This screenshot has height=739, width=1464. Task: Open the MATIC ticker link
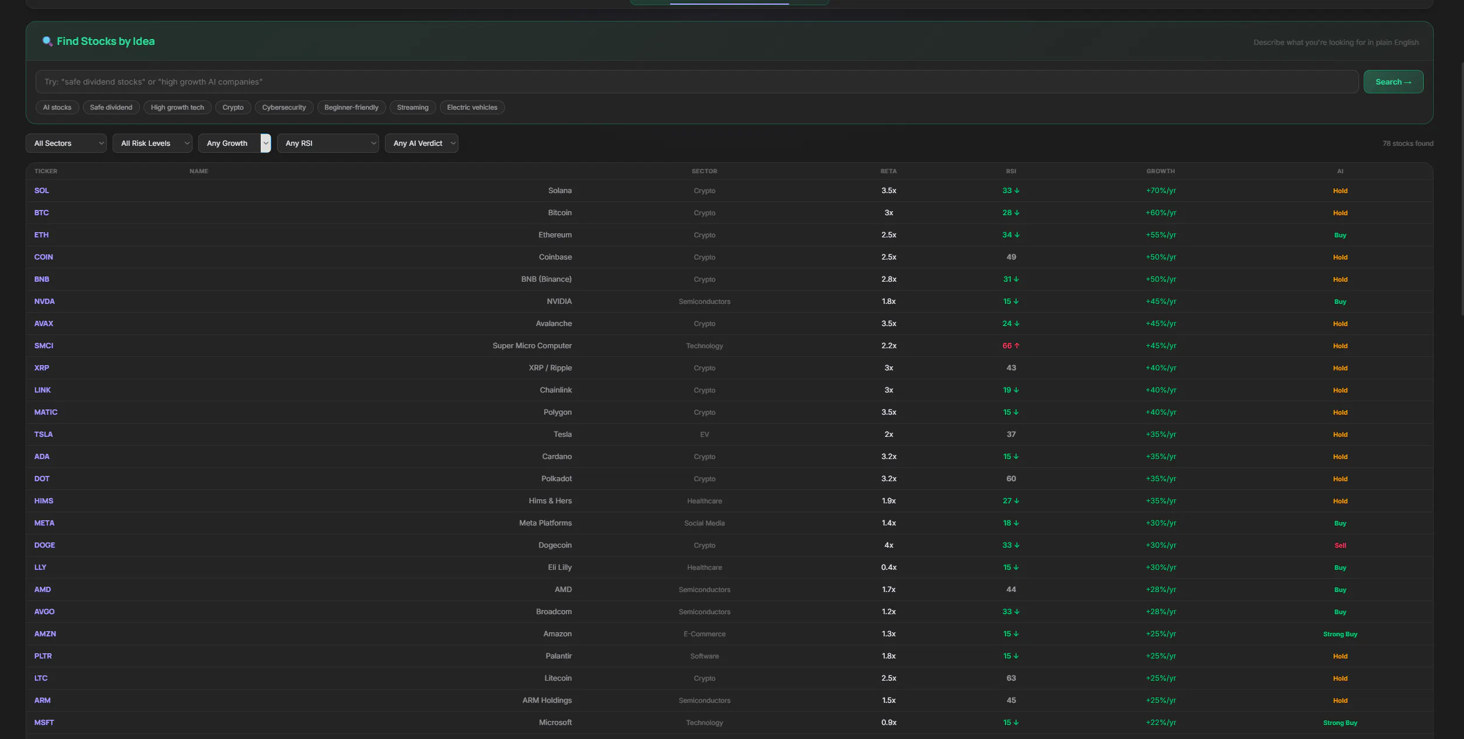46,412
